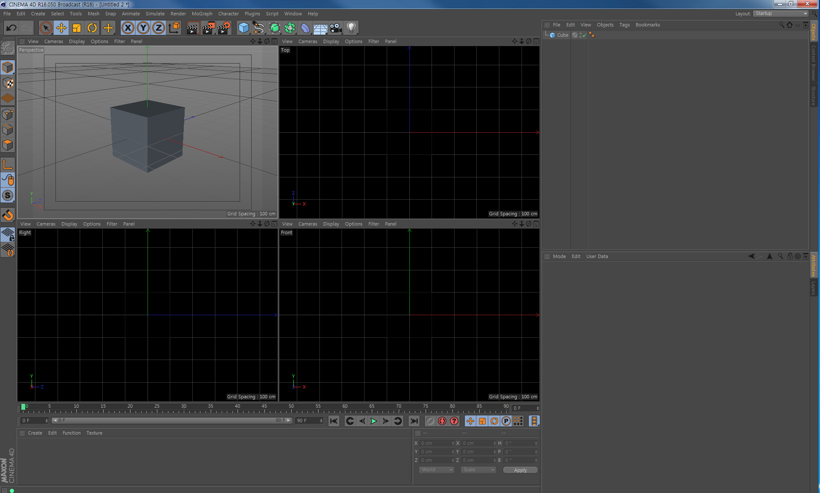Go to previous frame
The image size is (820, 493).
(362, 421)
